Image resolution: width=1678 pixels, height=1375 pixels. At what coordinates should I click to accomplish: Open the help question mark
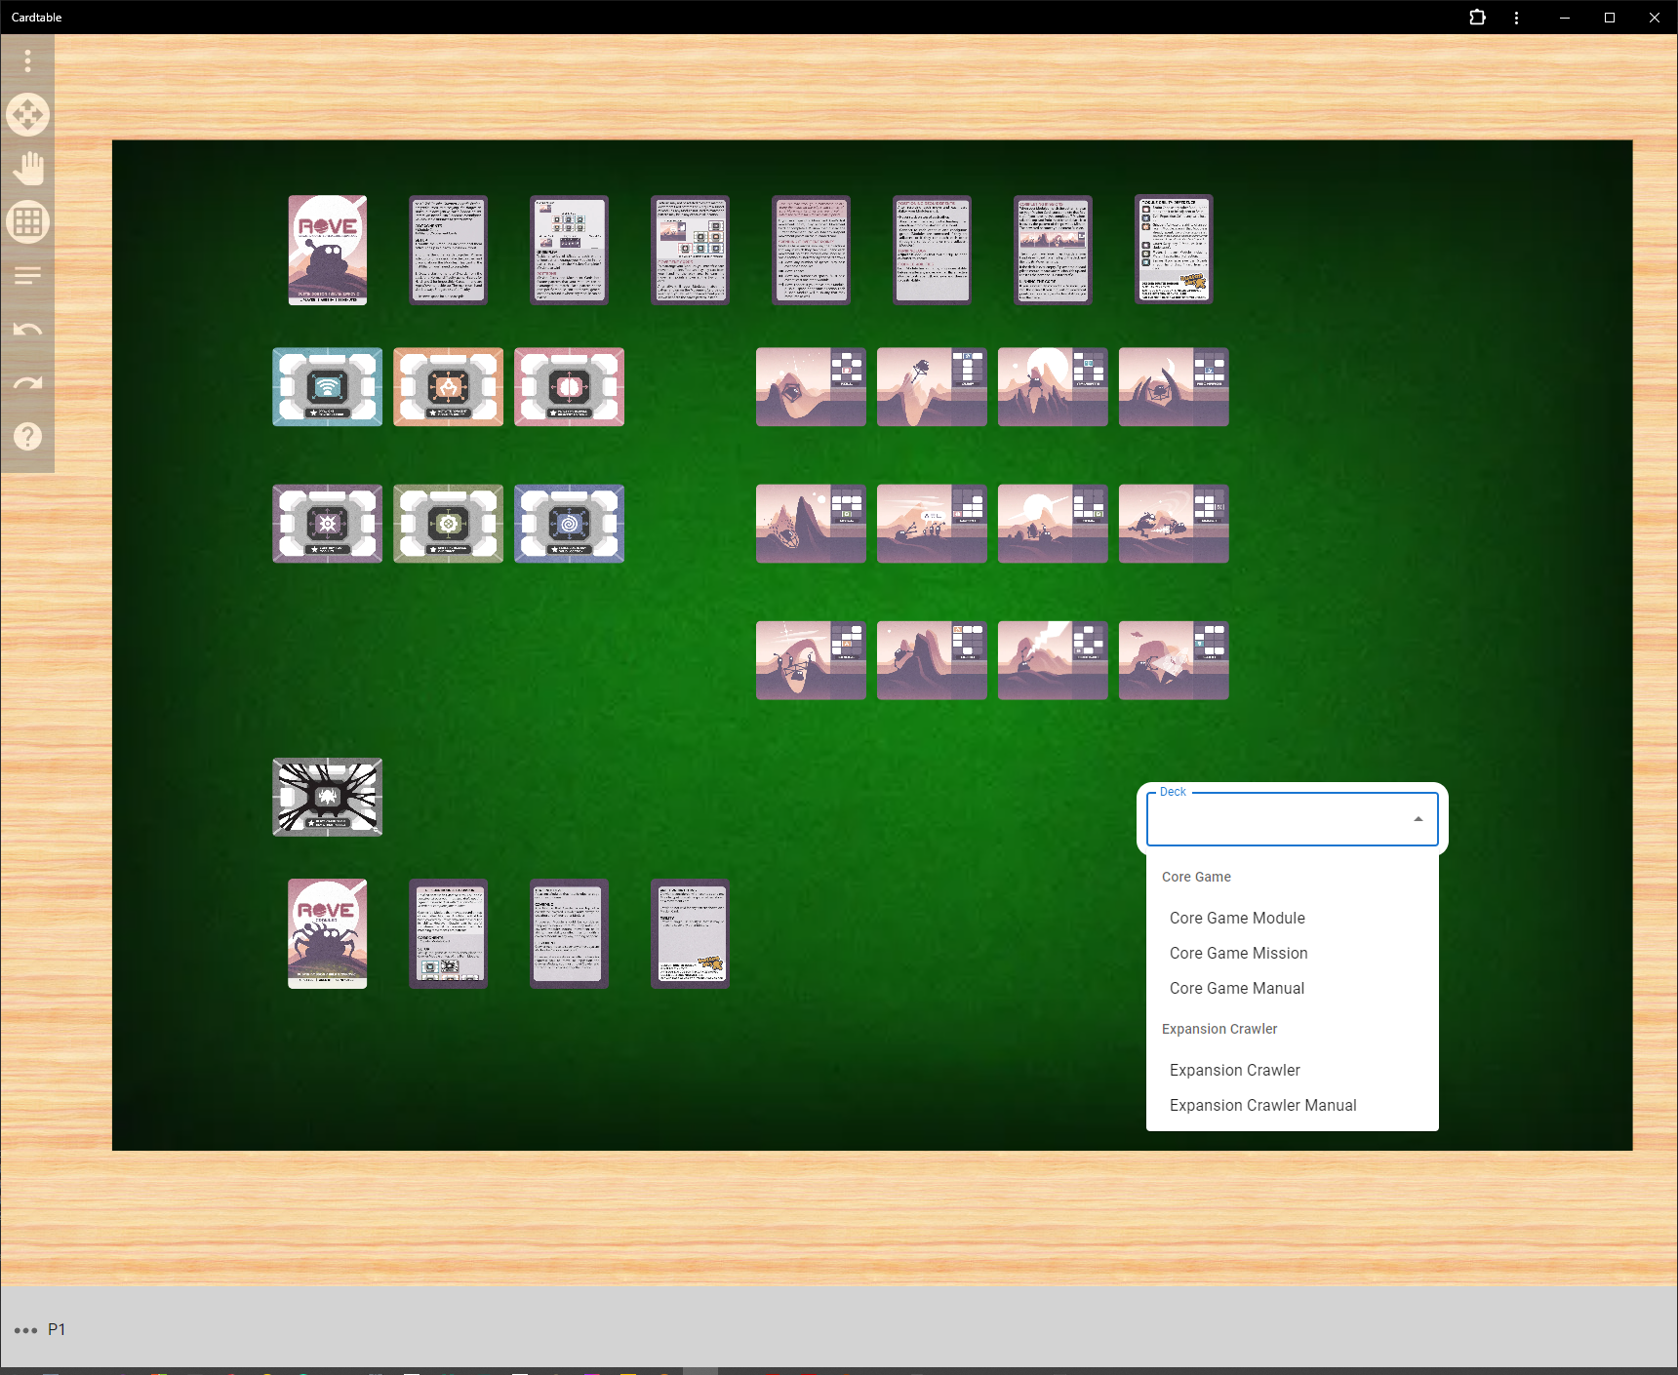tap(27, 437)
